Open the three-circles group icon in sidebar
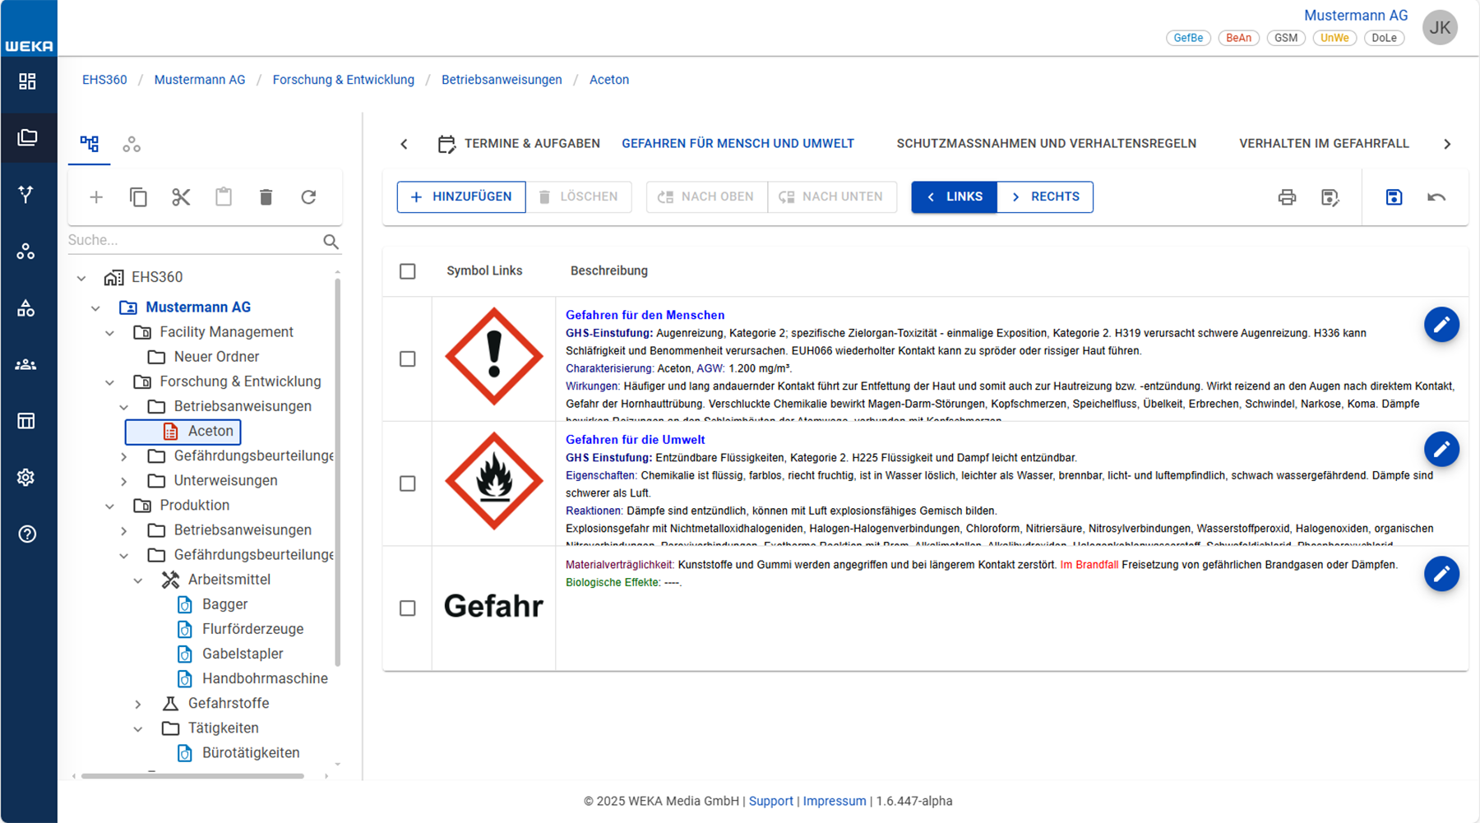The image size is (1480, 823). click(27, 251)
